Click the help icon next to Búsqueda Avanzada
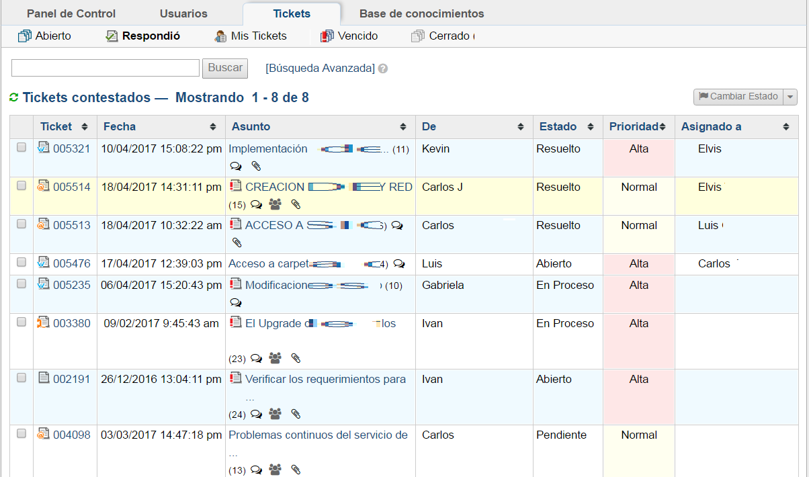The height and width of the screenshot is (477, 809). pyautogui.click(x=383, y=69)
